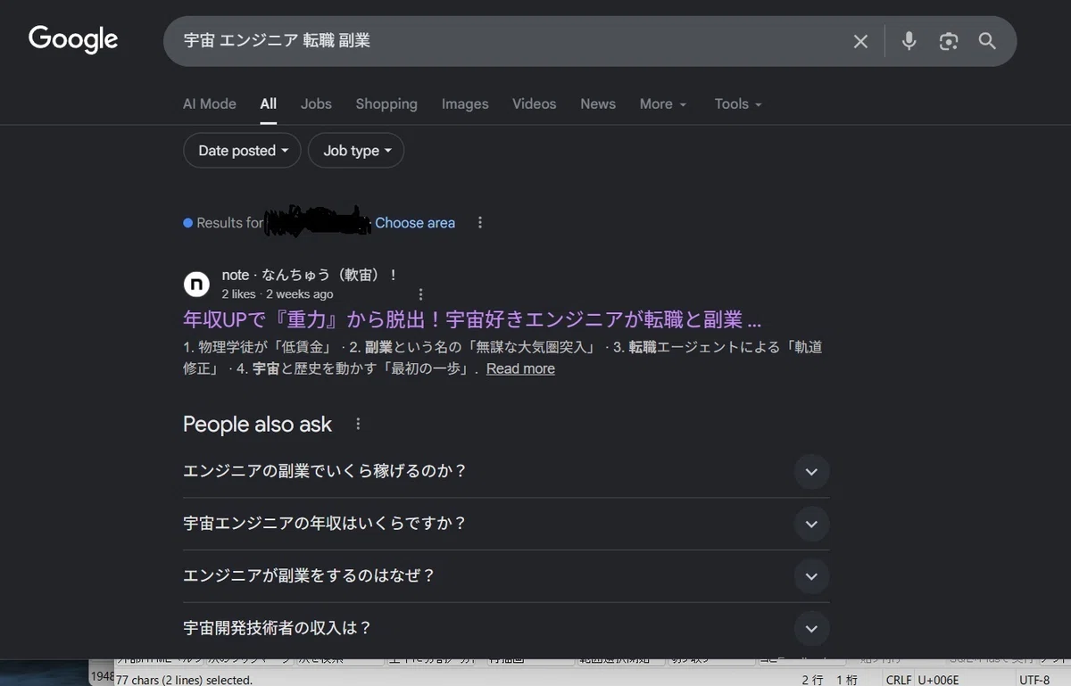This screenshot has width=1071, height=686.
Task: Expand エンジニアが副業をするのはなぜ？ question
Action: click(506, 576)
